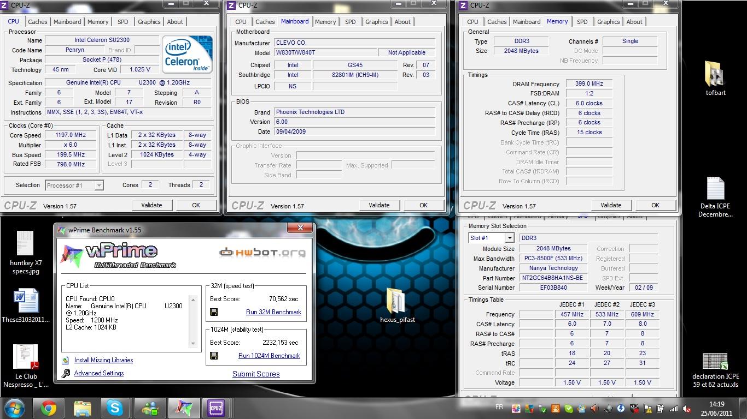Click Validate in the Memory CPU-Z window
Viewport: 747px width, 419px height.
tap(611, 205)
